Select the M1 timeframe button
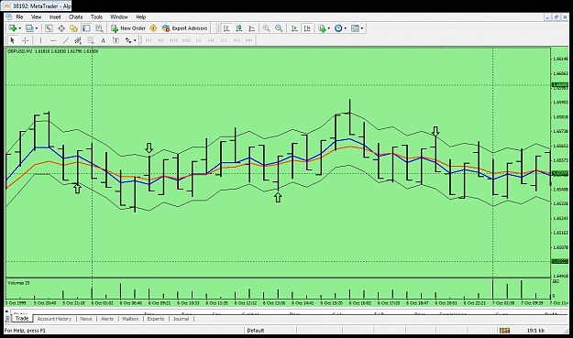This screenshot has height=338, width=573. (149, 40)
